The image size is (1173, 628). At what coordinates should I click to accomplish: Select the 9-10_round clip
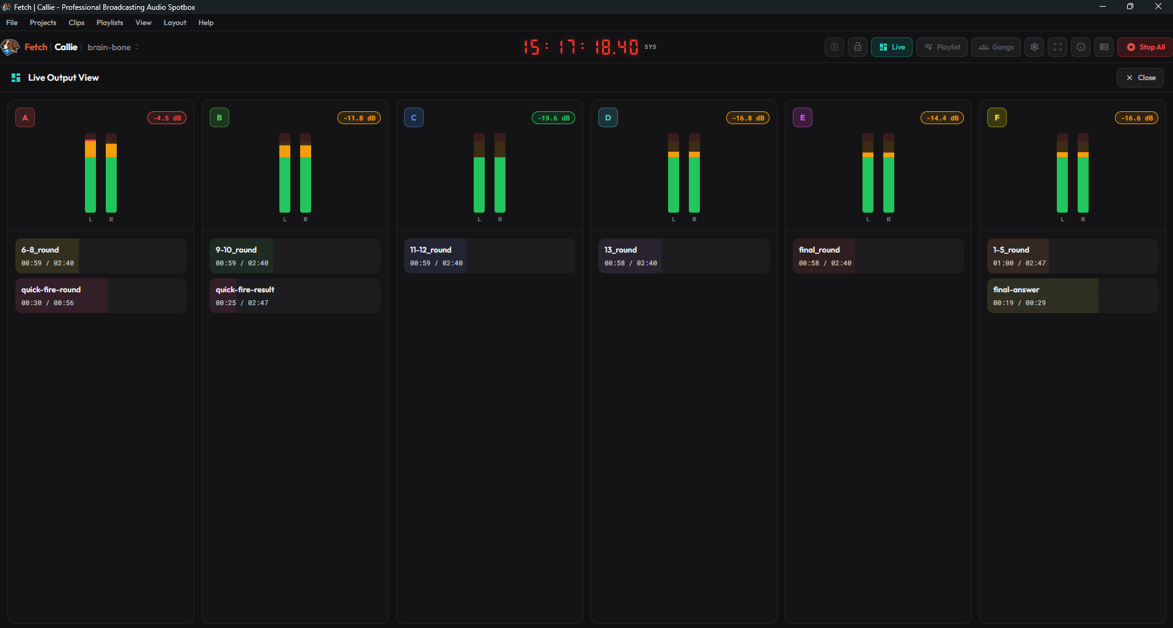click(295, 256)
